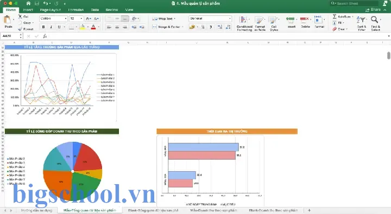The width and height of the screenshot is (391, 214).
Task: Expand the Paste options arrow
Action: tap(14, 20)
